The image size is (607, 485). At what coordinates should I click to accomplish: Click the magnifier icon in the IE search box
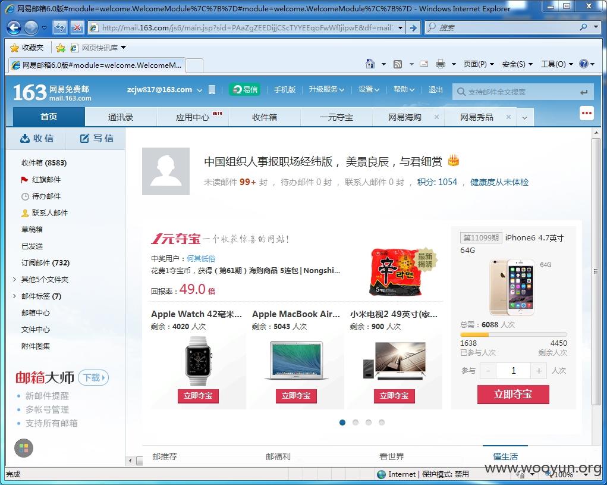[584, 27]
